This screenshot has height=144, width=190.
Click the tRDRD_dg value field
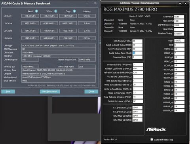(179, 53)
